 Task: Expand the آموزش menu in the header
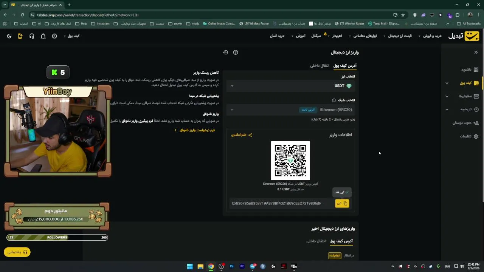tap(298, 36)
